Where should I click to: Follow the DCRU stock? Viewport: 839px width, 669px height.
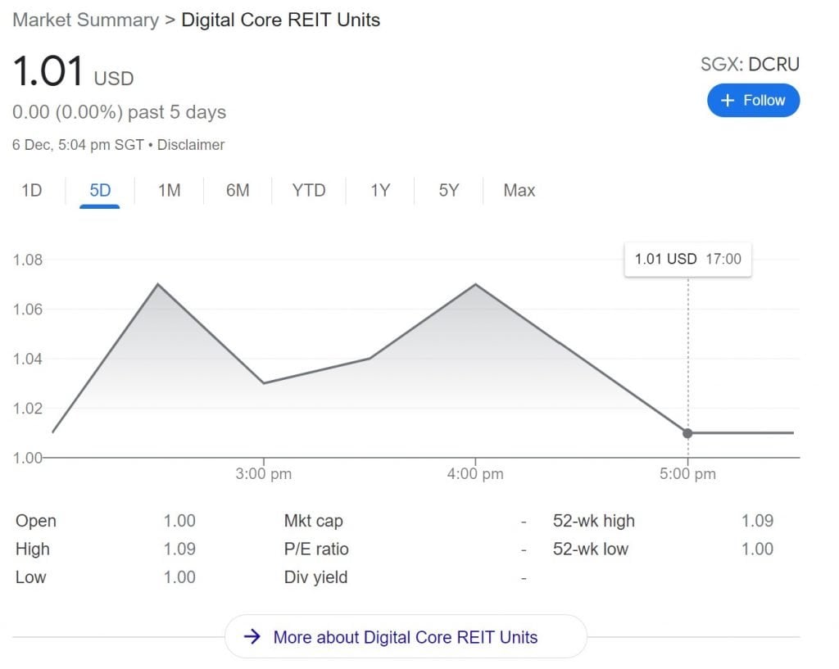[x=754, y=101]
